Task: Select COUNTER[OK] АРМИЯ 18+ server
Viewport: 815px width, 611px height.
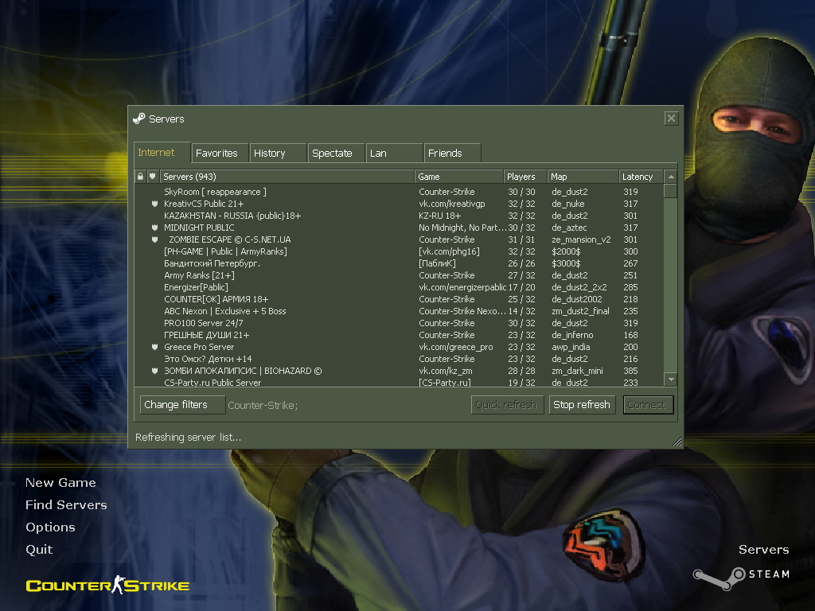Action: [x=400, y=299]
